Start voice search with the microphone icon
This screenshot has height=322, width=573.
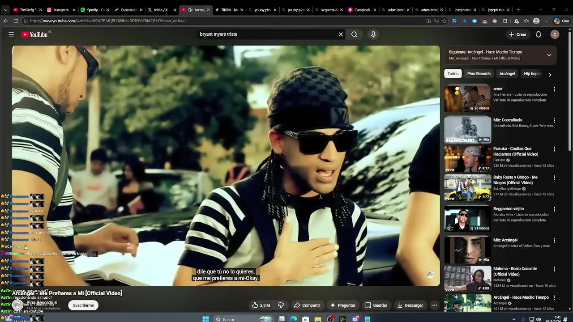[373, 34]
